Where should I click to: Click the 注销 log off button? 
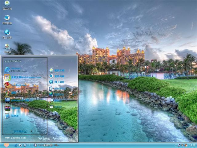tap(44, 138)
